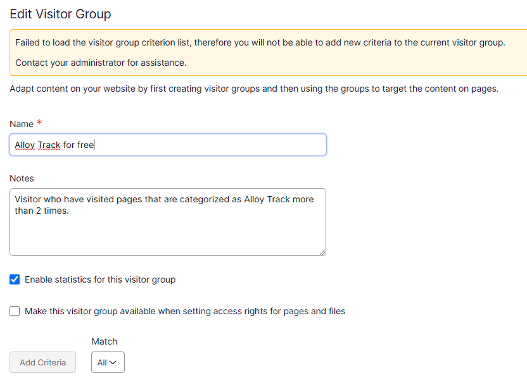
Task: Toggle via the "Enable statistics for this visitor group" label
Action: pyautogui.click(x=100, y=279)
